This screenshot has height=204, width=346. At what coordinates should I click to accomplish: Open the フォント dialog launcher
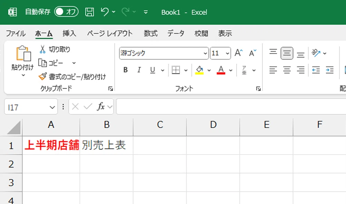coord(258,89)
